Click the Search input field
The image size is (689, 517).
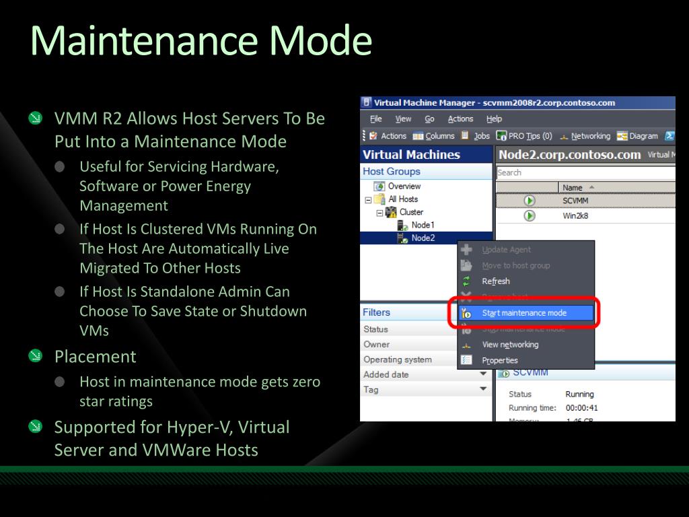(x=585, y=172)
